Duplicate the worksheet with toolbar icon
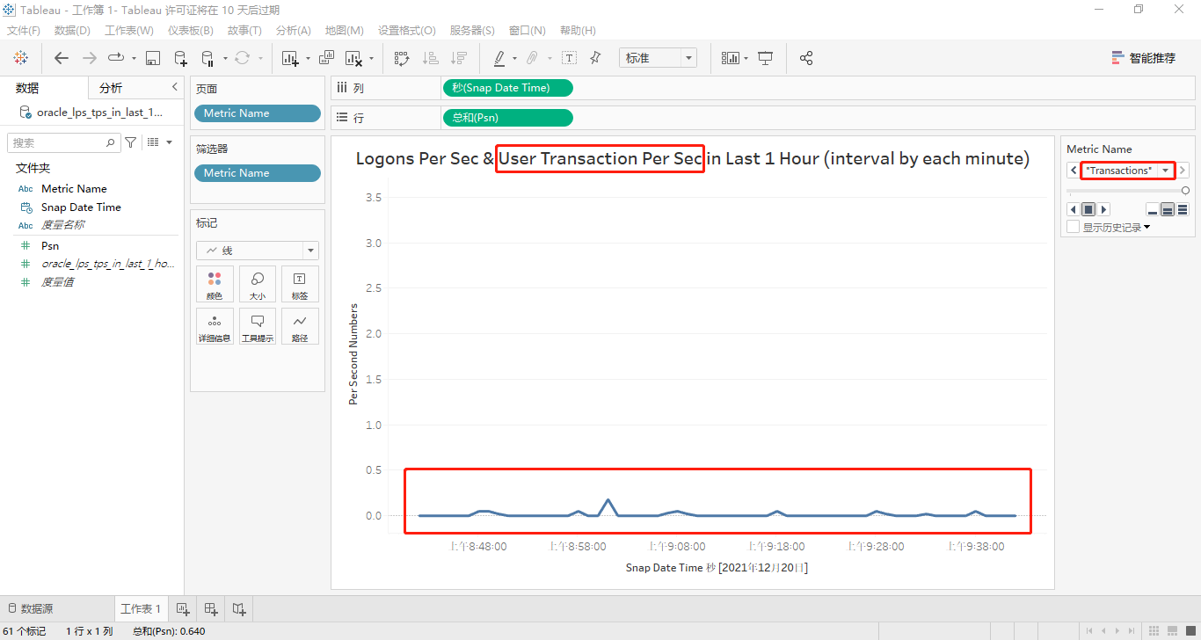 (326, 58)
